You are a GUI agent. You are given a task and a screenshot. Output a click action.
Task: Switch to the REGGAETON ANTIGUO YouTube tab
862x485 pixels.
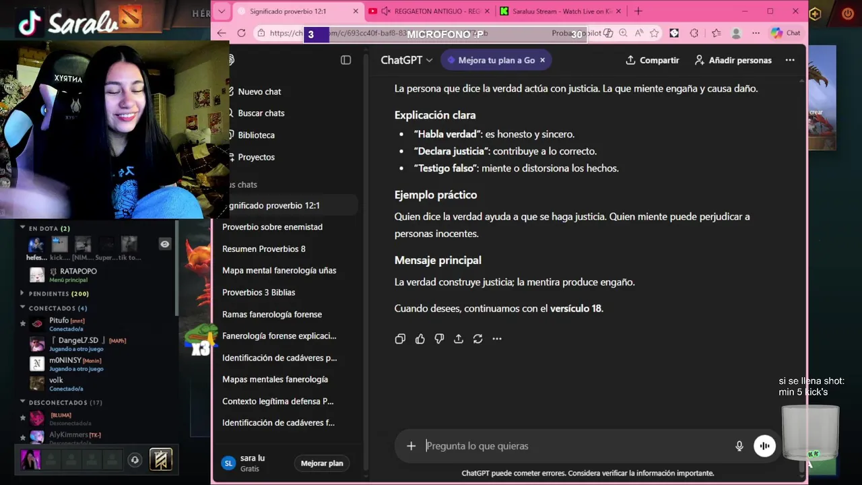(x=428, y=11)
